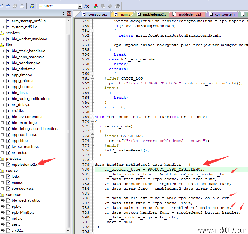The height and width of the screenshot is (234, 248).
Task: Select nrf_delay.c in project tree
Action: [x=21, y=105]
